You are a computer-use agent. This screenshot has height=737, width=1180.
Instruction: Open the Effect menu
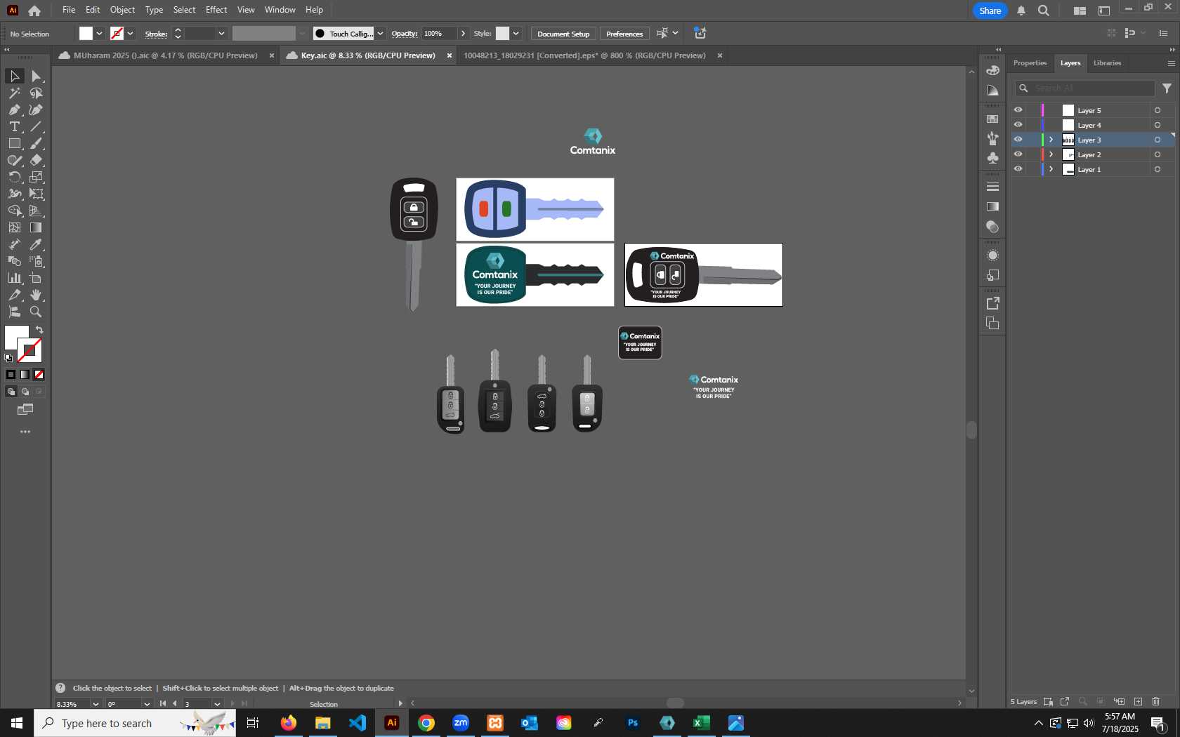[216, 10]
